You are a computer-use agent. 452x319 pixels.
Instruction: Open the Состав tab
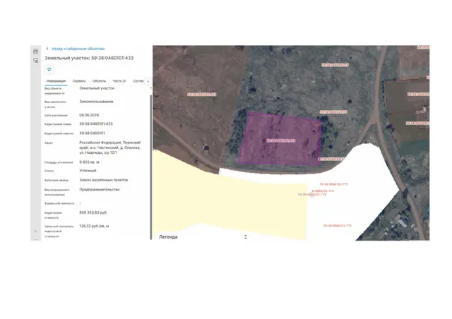click(x=138, y=81)
